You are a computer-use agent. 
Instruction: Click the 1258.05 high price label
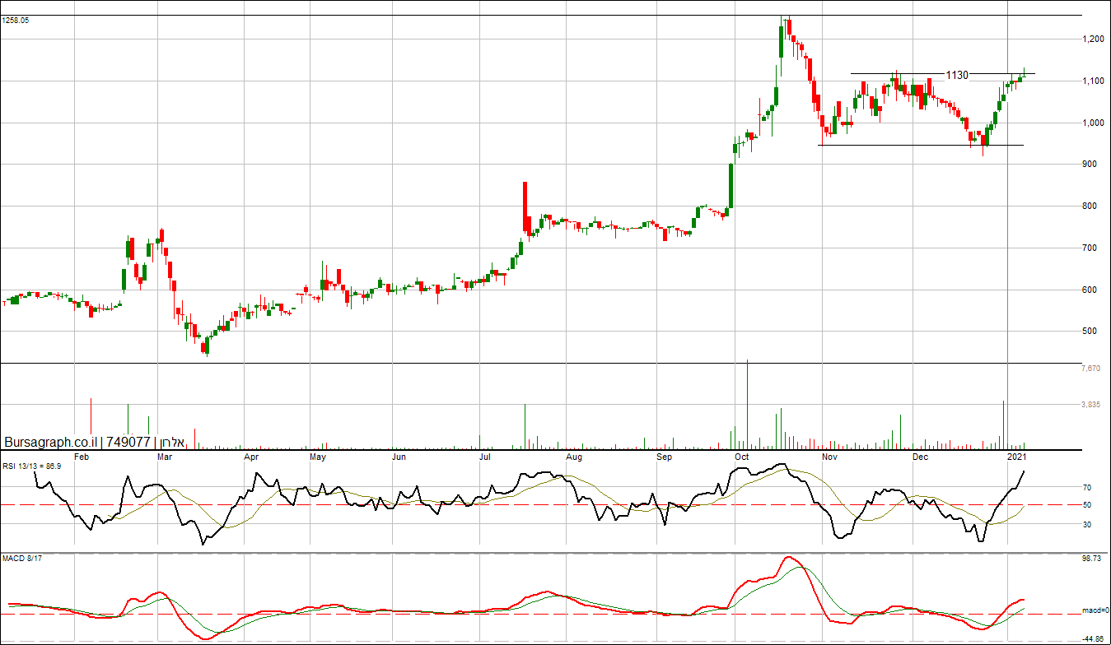(x=16, y=21)
